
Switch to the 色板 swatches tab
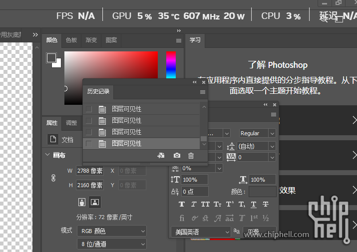[x=71, y=40]
